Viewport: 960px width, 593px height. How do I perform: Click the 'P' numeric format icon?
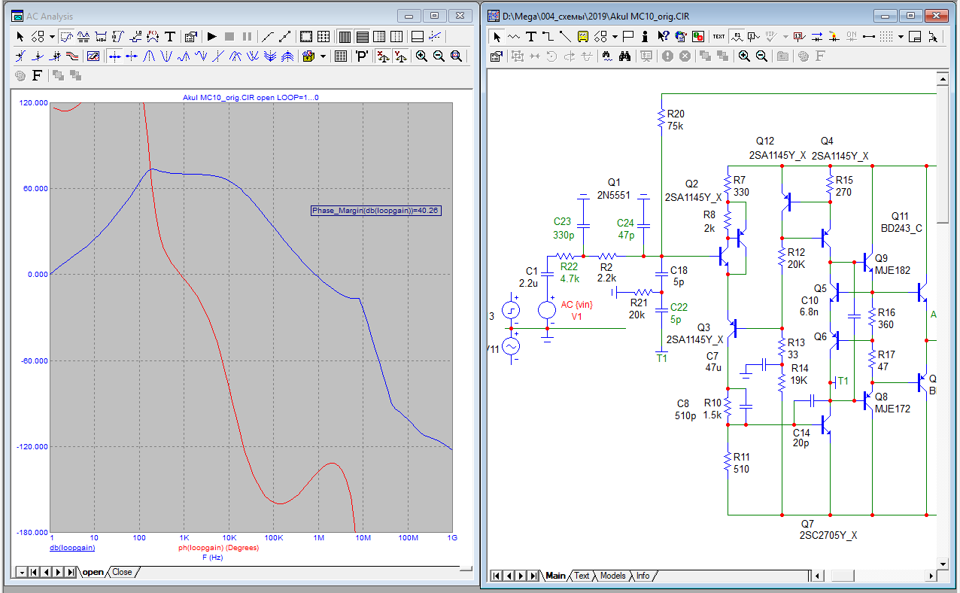click(x=362, y=56)
